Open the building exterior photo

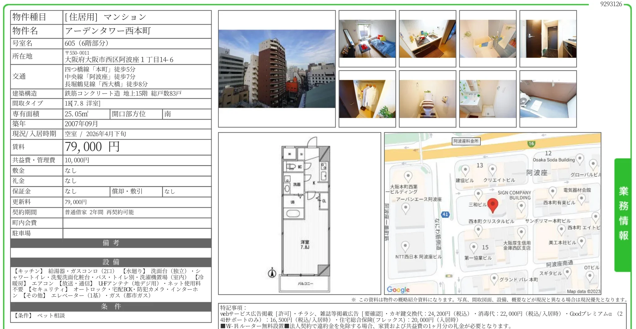277,69
